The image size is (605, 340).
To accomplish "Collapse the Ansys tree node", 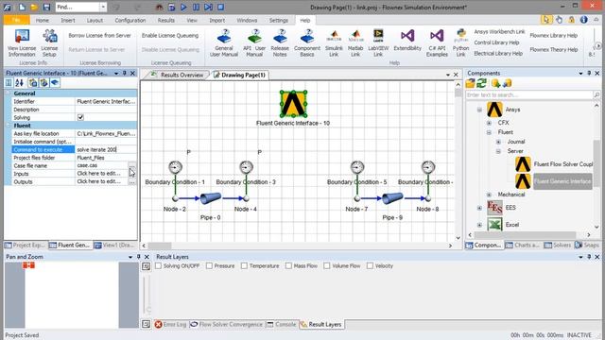I will (x=479, y=110).
